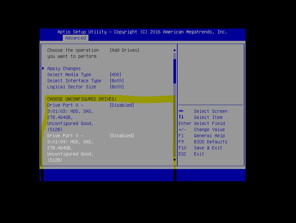Click the up-down arrows Select Item icon
Screen dimensions: 296x223
pyautogui.click(x=181, y=117)
